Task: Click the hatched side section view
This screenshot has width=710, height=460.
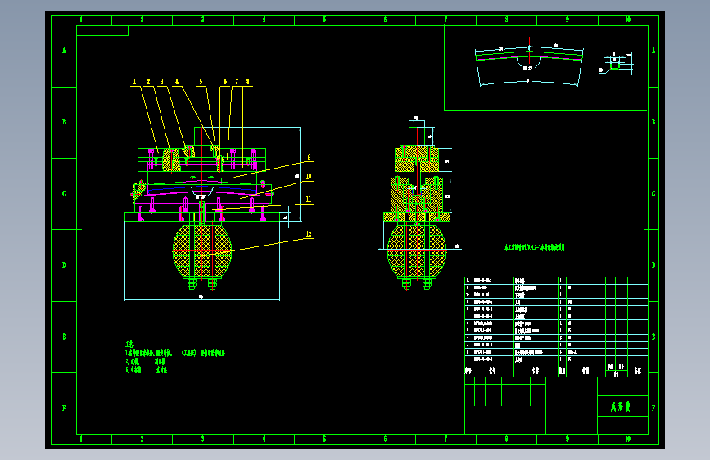Action: 417,204
